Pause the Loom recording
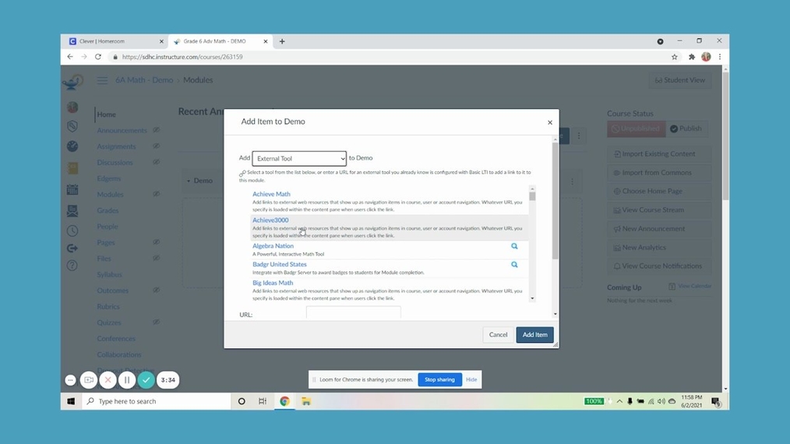 point(127,380)
